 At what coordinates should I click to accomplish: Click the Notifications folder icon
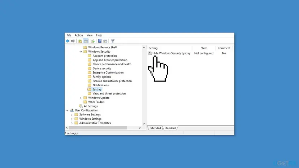[90, 85]
